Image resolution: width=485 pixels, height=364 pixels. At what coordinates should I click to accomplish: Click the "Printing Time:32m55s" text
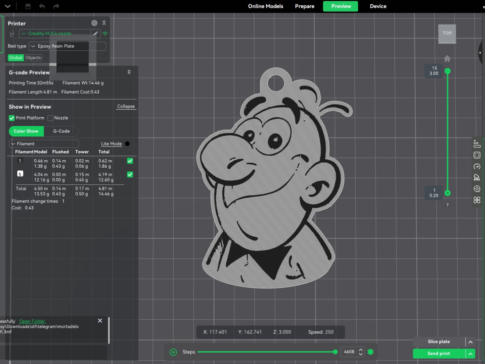31,83
